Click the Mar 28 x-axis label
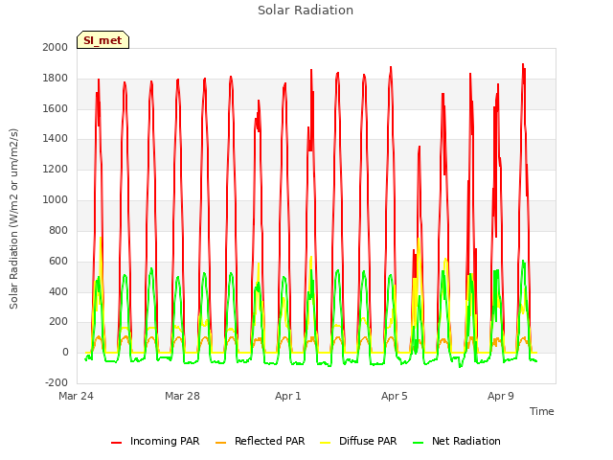 [x=182, y=396]
